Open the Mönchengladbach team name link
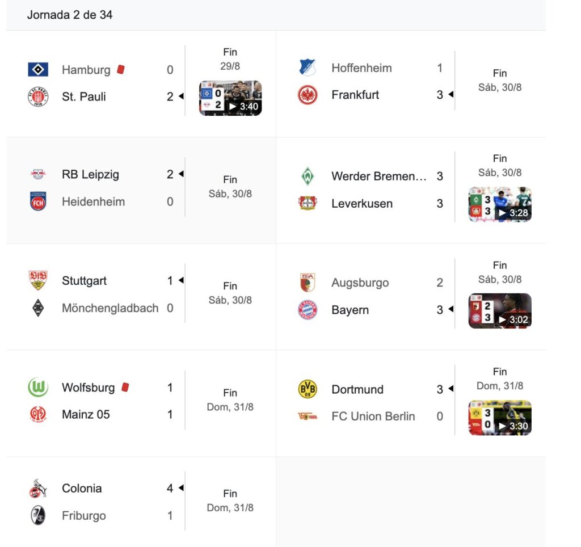581x547 pixels. point(110,308)
